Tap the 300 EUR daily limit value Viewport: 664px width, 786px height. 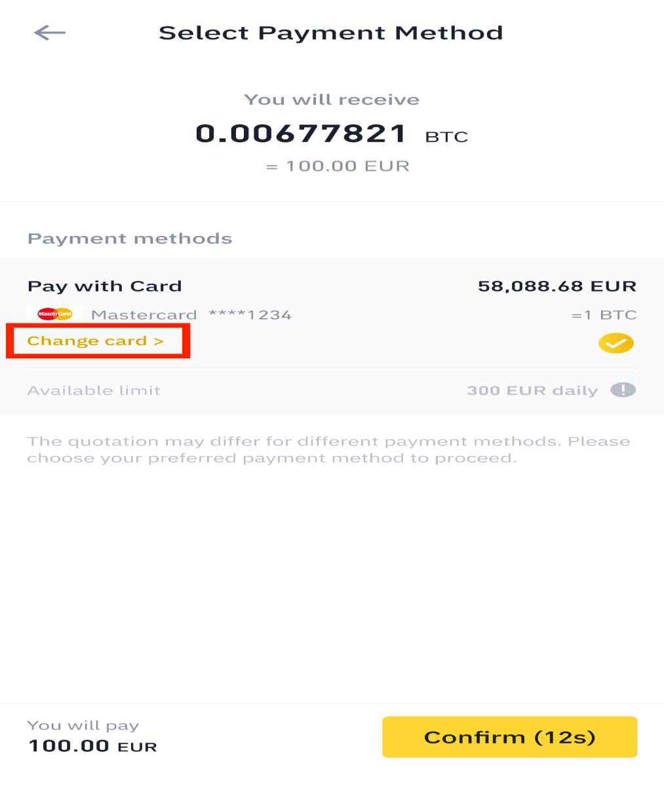532,391
